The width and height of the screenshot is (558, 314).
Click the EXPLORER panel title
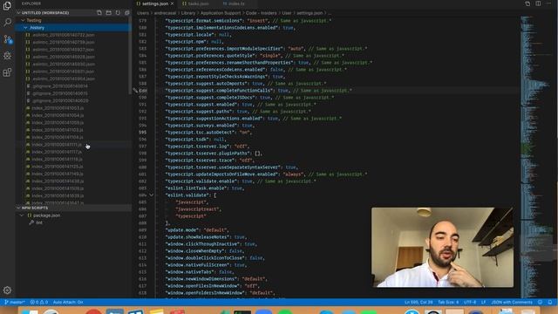[x=31, y=3]
